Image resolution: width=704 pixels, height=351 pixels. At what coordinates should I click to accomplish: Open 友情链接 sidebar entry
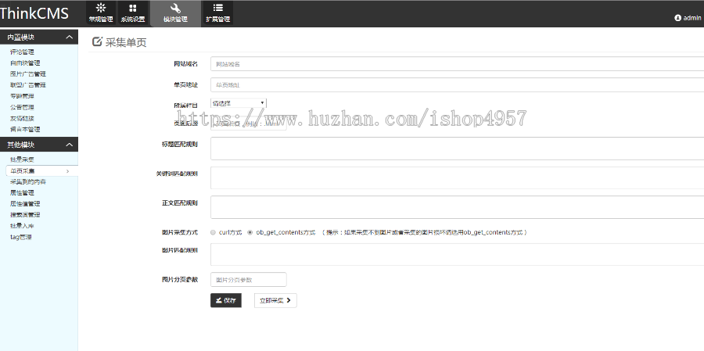tap(22, 119)
